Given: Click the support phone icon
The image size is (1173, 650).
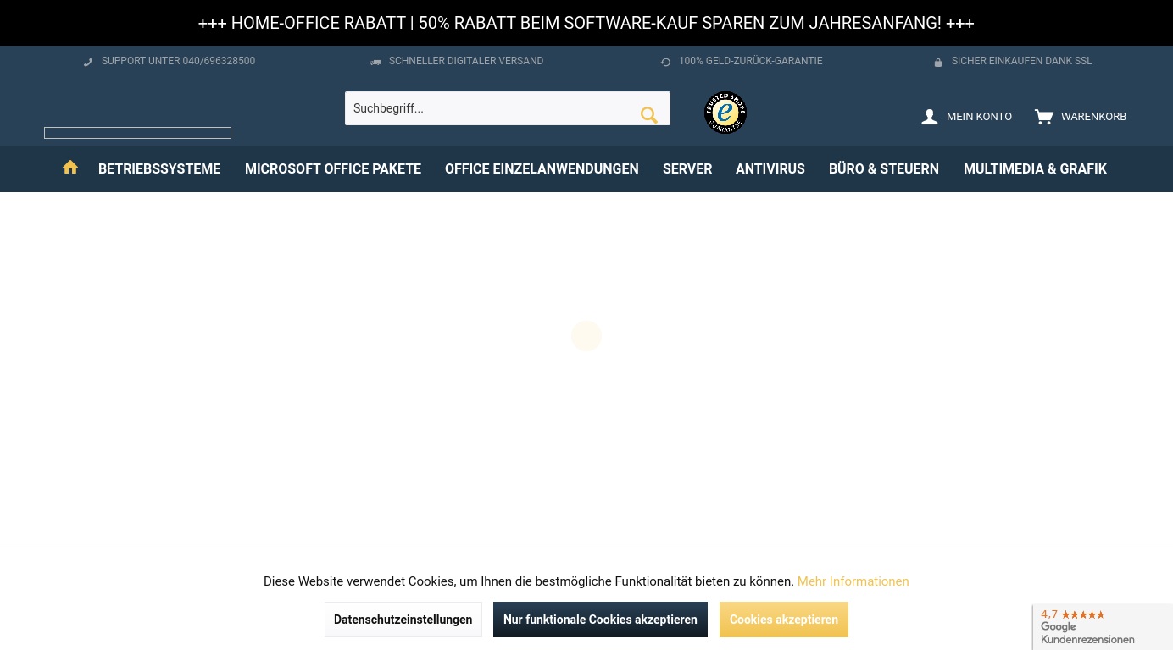Looking at the screenshot, I should click(88, 62).
